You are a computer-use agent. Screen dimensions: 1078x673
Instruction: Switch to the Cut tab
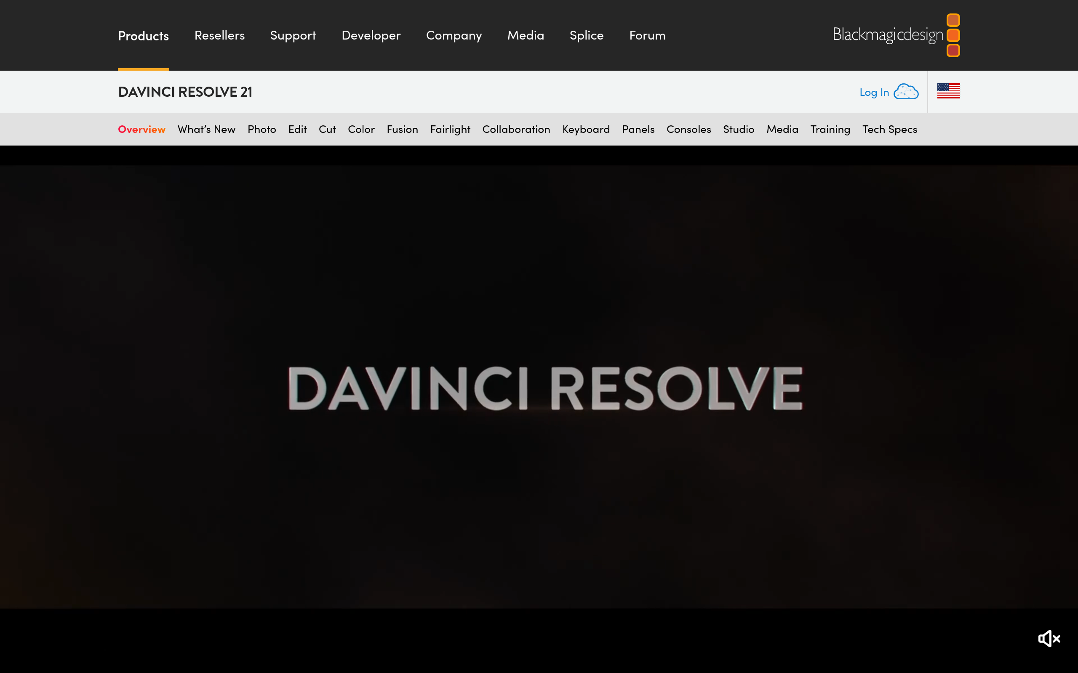click(328, 129)
